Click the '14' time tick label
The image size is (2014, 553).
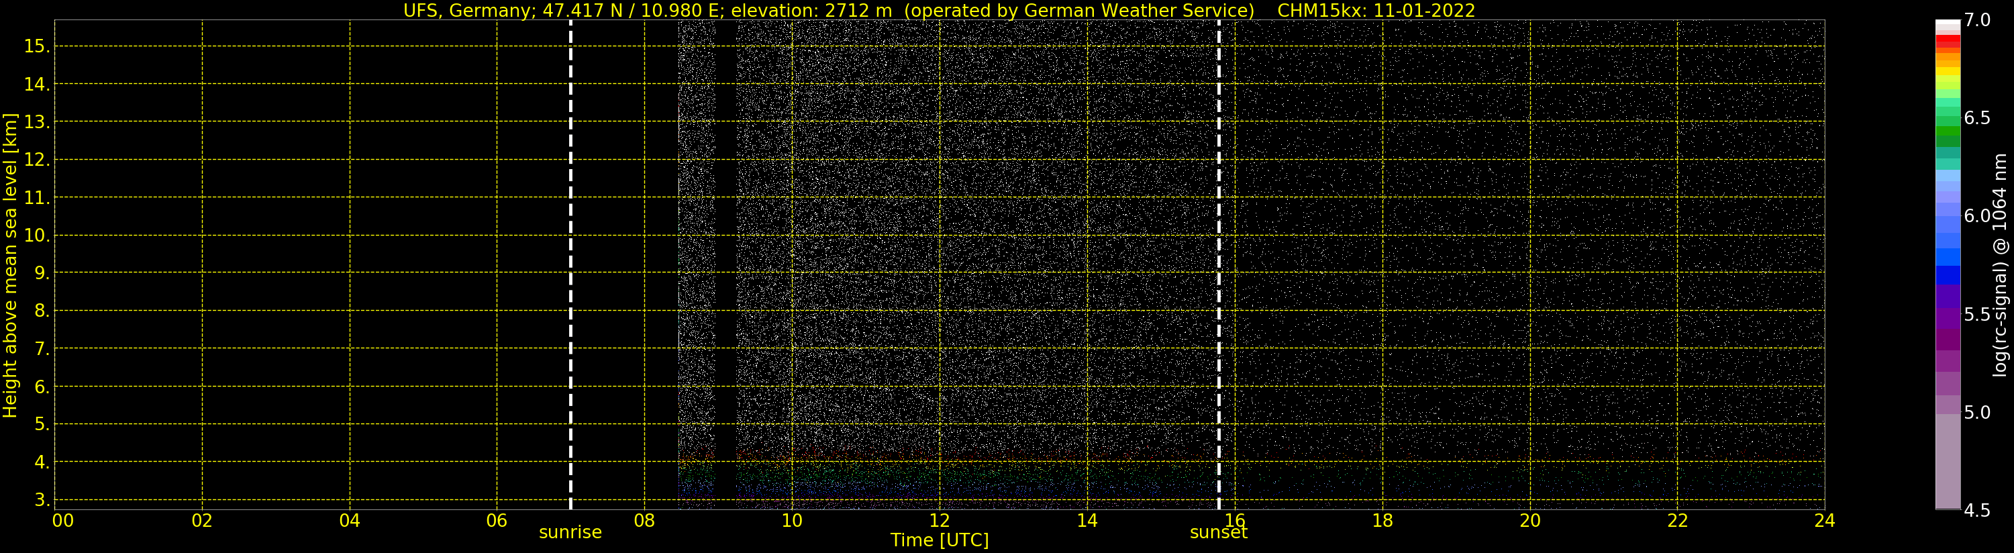(x=1087, y=520)
